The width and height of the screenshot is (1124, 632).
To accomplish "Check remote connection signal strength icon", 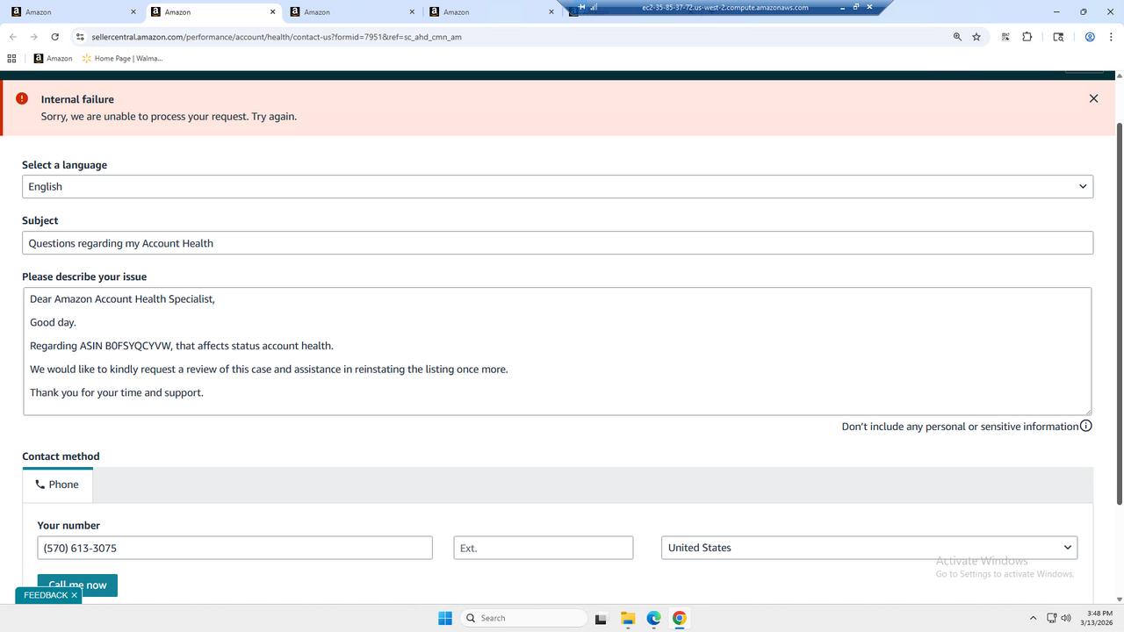I will (x=594, y=7).
